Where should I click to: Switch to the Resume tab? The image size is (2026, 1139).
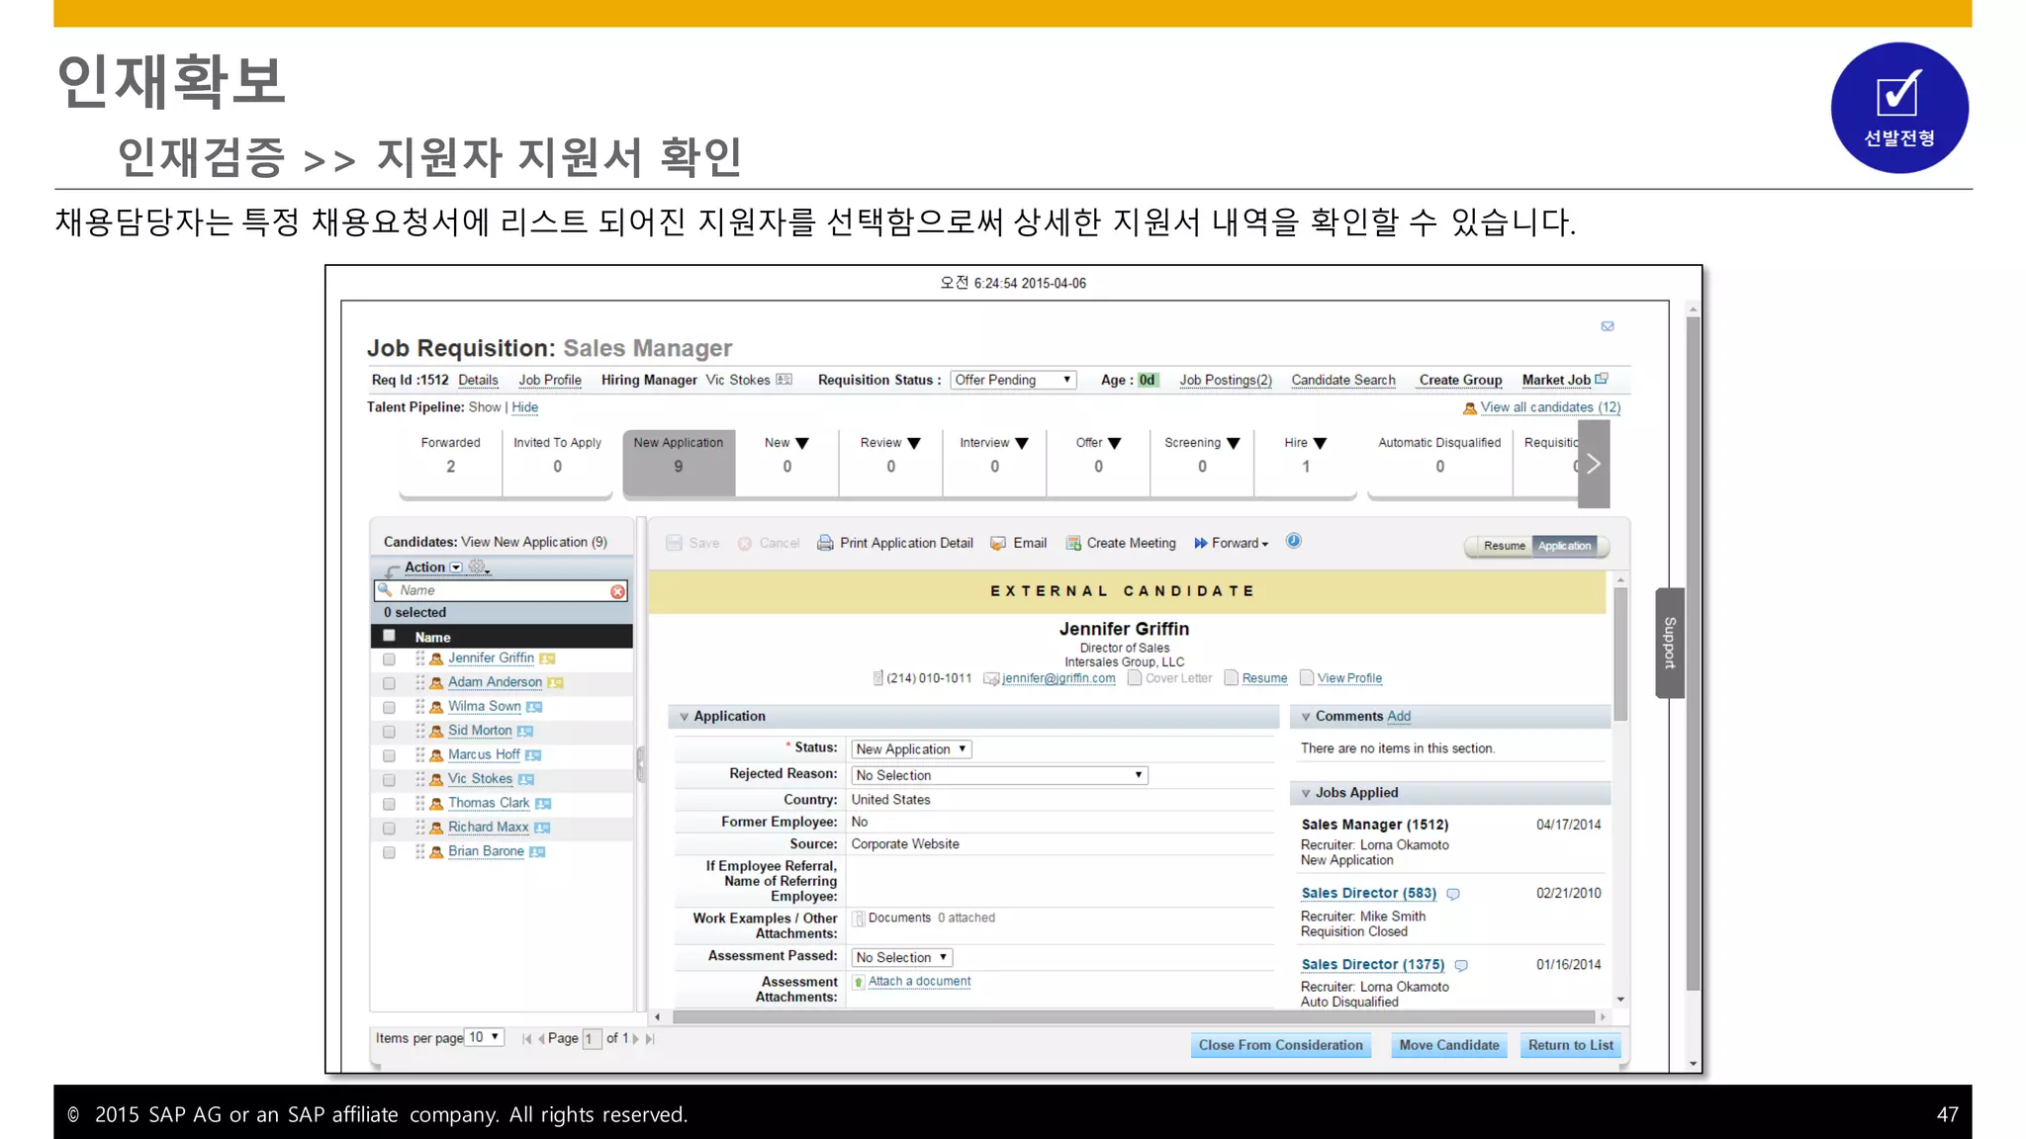1504,546
